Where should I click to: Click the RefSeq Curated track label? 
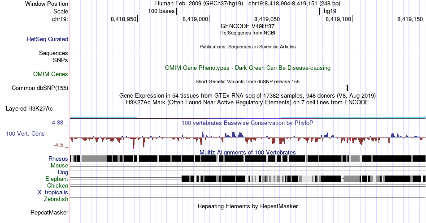(x=48, y=39)
